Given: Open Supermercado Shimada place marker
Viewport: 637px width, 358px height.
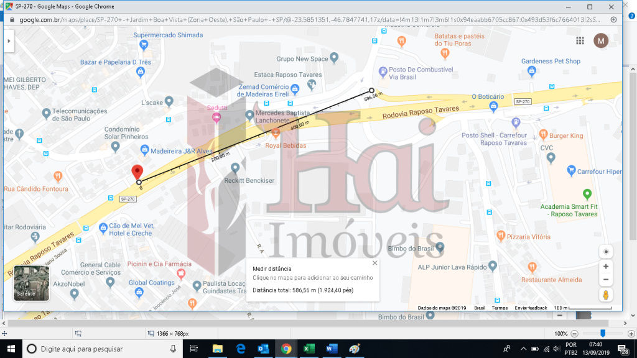Looking at the screenshot, I should (x=144, y=45).
